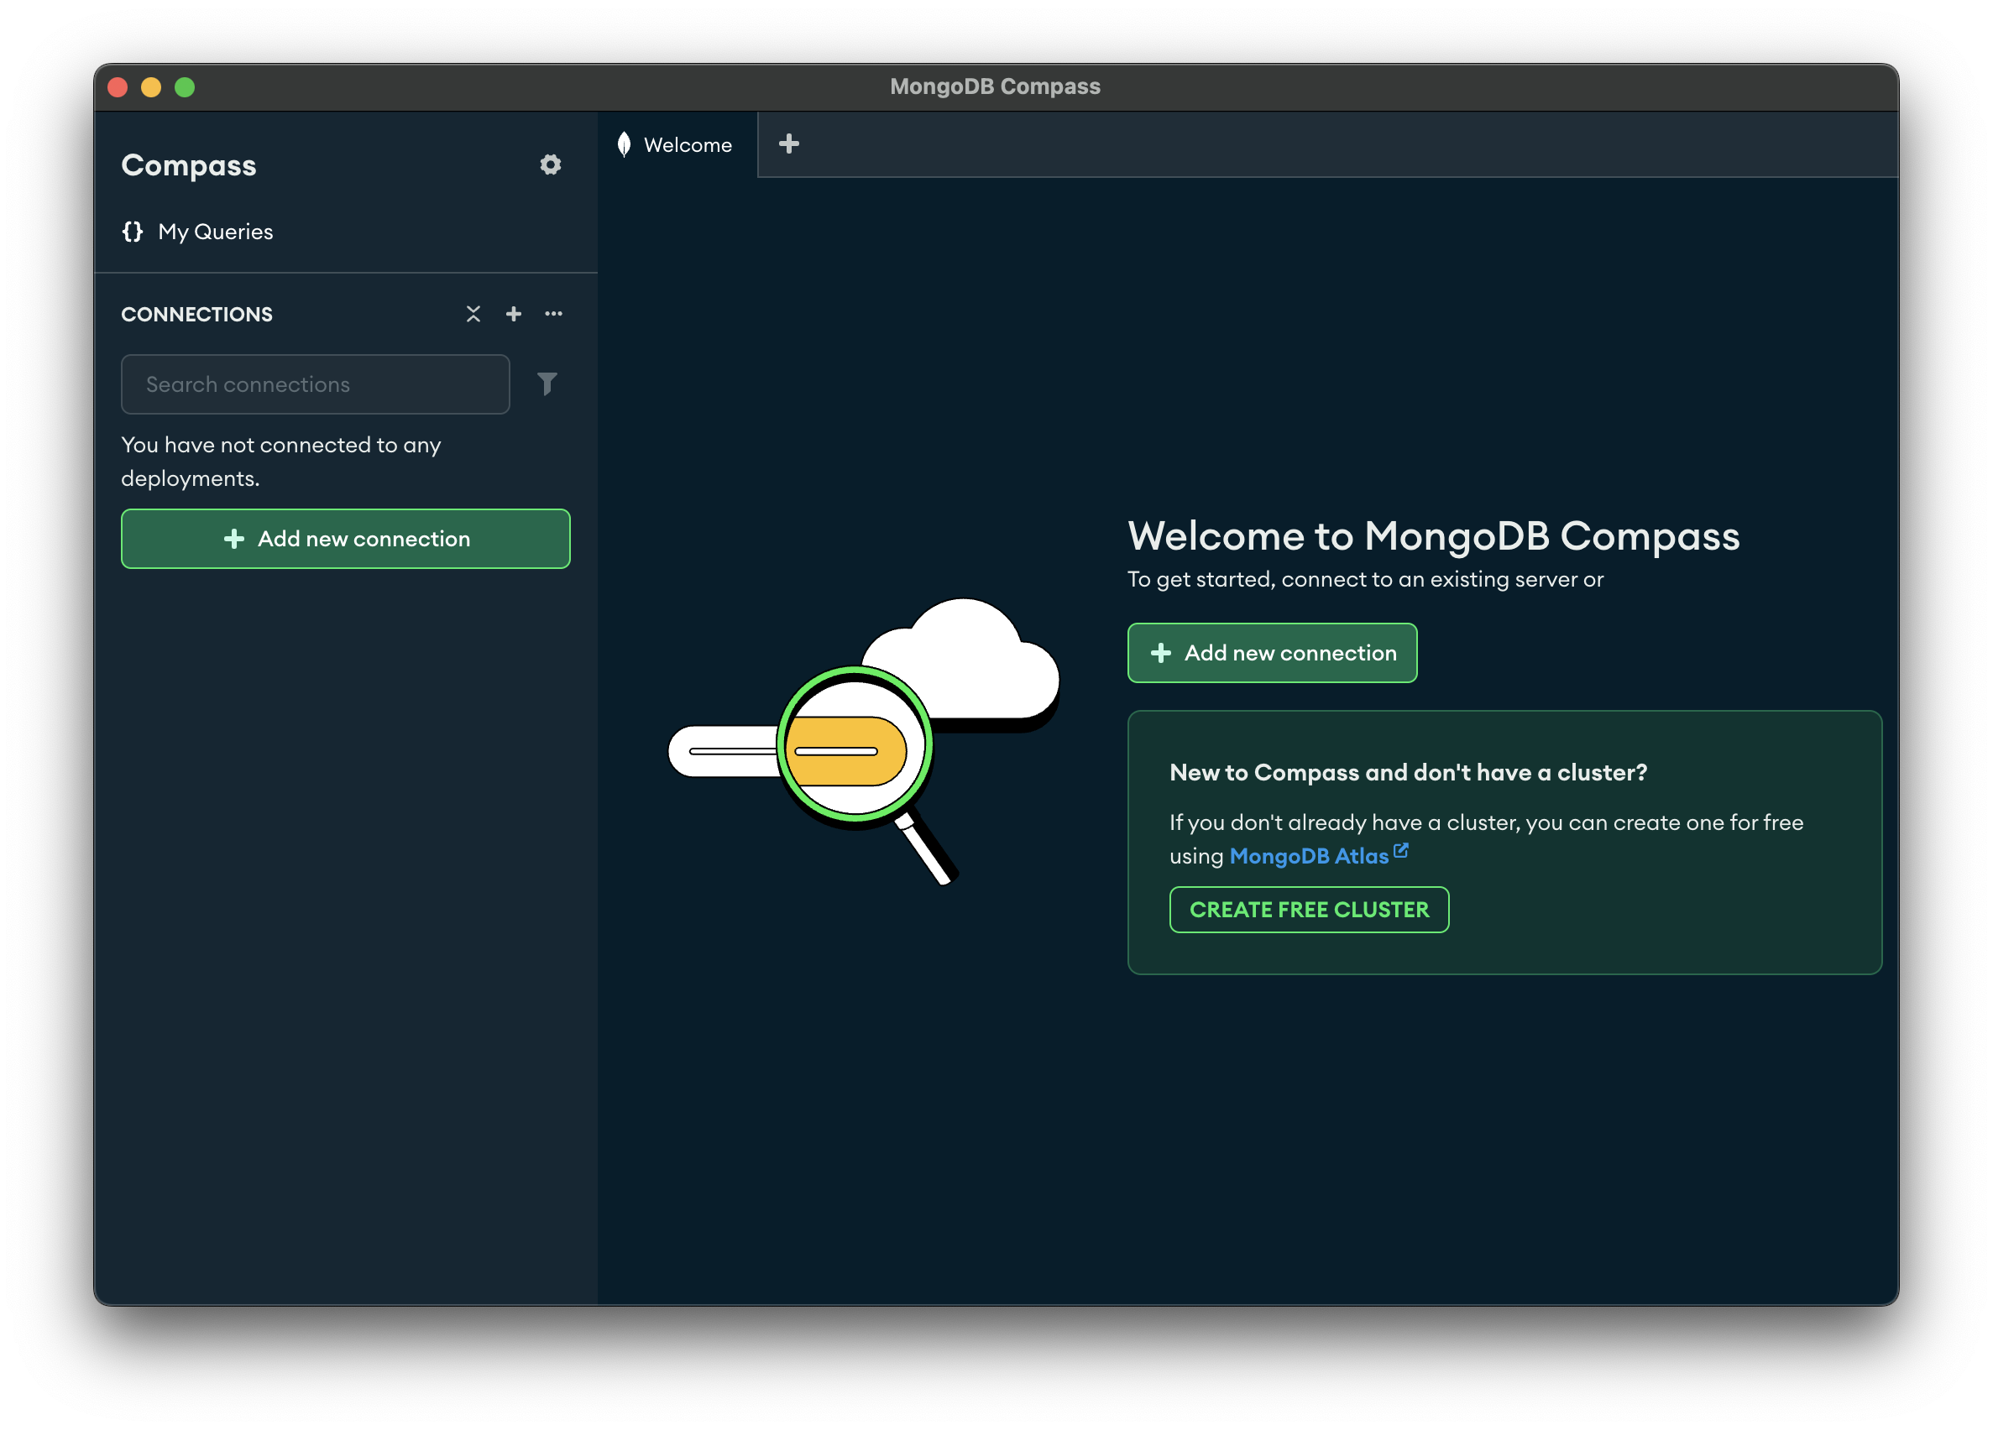The width and height of the screenshot is (1993, 1430).
Task: Click the MongoDB leaf icon on Welcome tab
Action: [624, 144]
